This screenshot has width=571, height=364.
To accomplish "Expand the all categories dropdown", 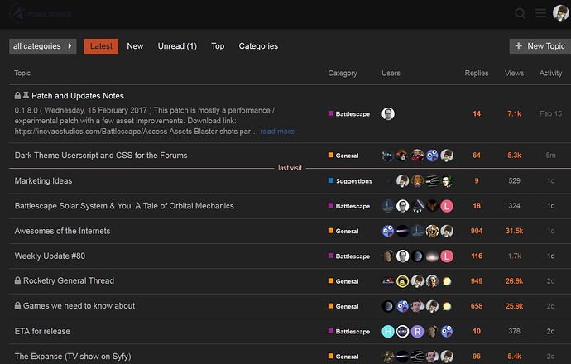I will tap(42, 46).
